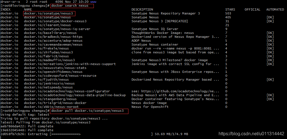Image resolution: width=287 pixels, height=139 pixels.
Task: Click the DESCRIPTION column header
Action: (142, 9)
